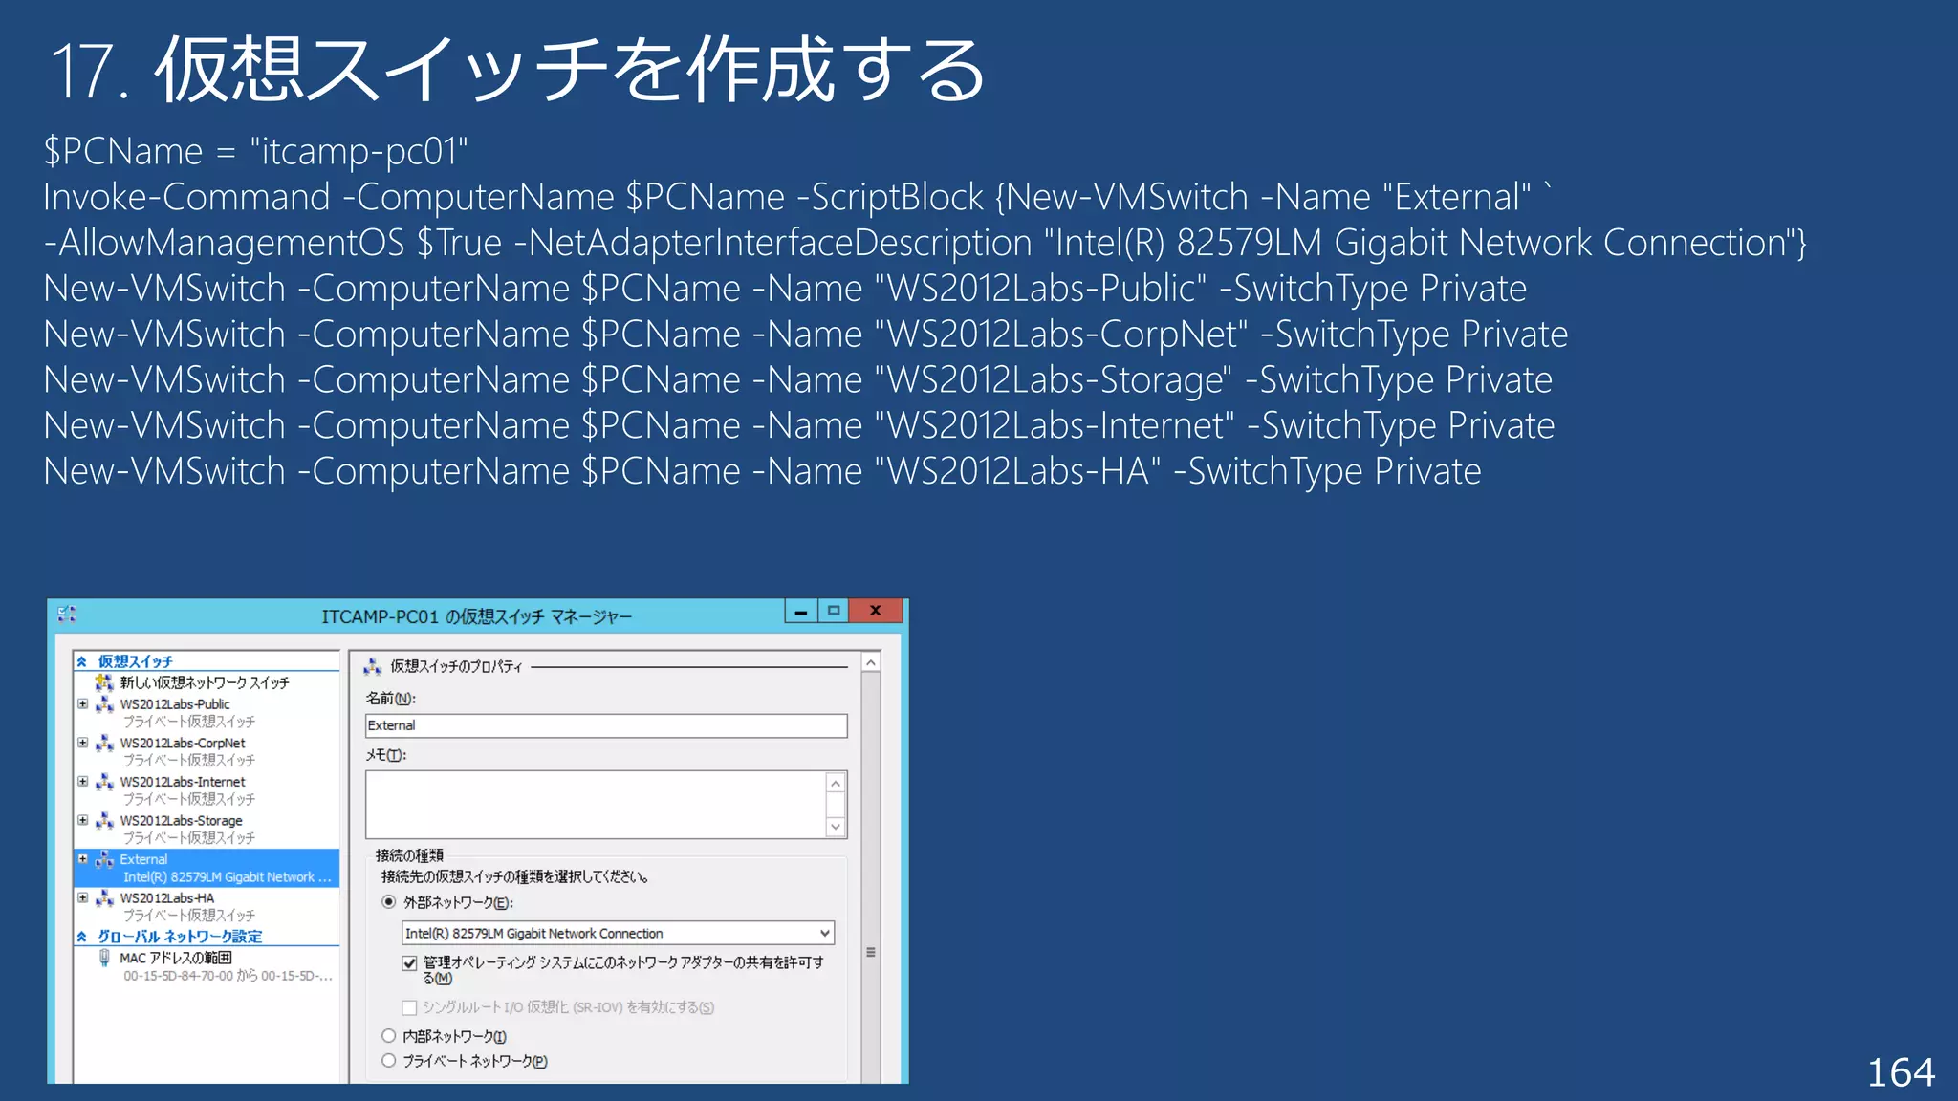Select the WS2012Labs-Internet switch icon
The image size is (1958, 1101).
104,783
